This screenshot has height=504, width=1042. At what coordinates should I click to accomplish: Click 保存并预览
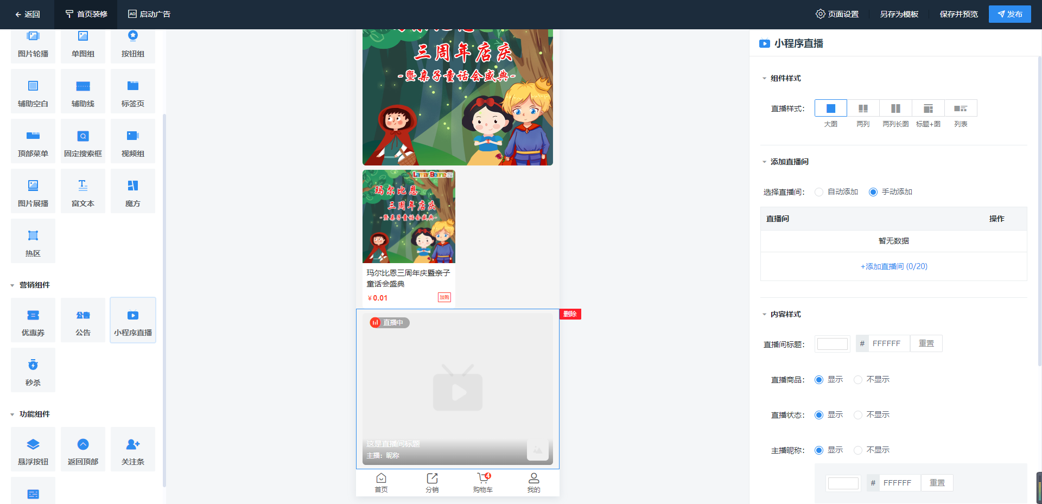[x=959, y=14]
